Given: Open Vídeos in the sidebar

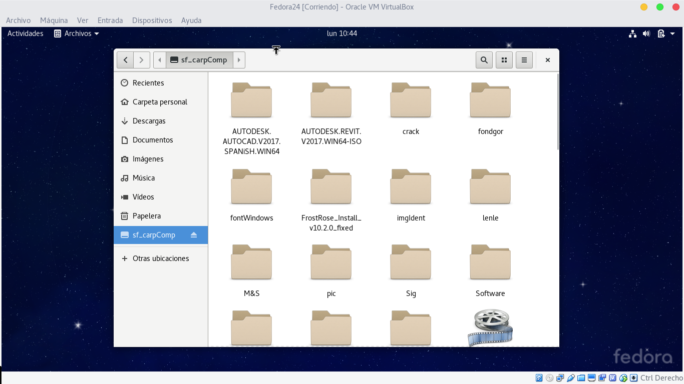Looking at the screenshot, I should click(x=161, y=197).
